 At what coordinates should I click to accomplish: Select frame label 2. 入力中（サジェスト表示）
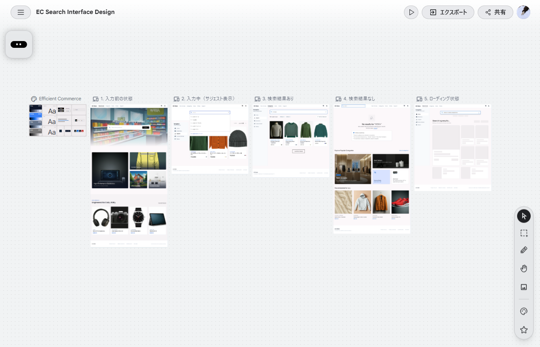click(x=208, y=99)
